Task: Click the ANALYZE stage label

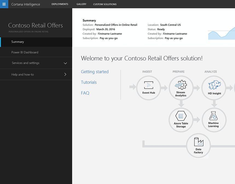Action: point(211,72)
